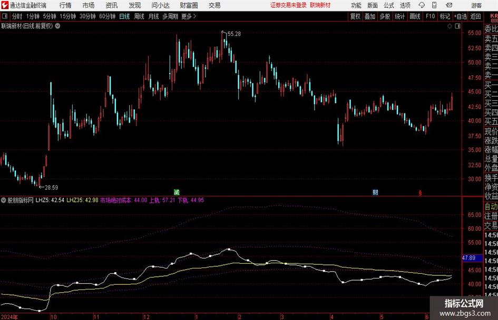Viewport: 498px width, 320px height.
Task: Open the 发现 menu
Action: point(135,5)
